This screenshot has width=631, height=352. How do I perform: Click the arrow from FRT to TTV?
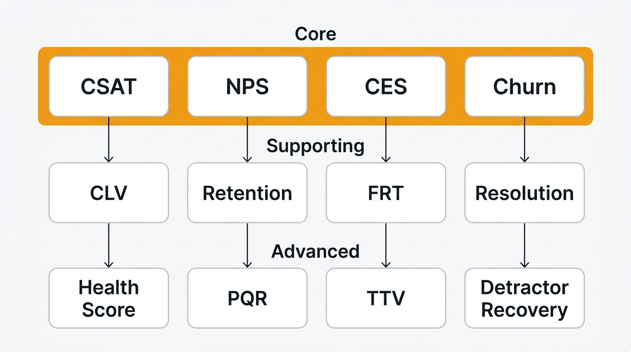pyautogui.click(x=386, y=245)
